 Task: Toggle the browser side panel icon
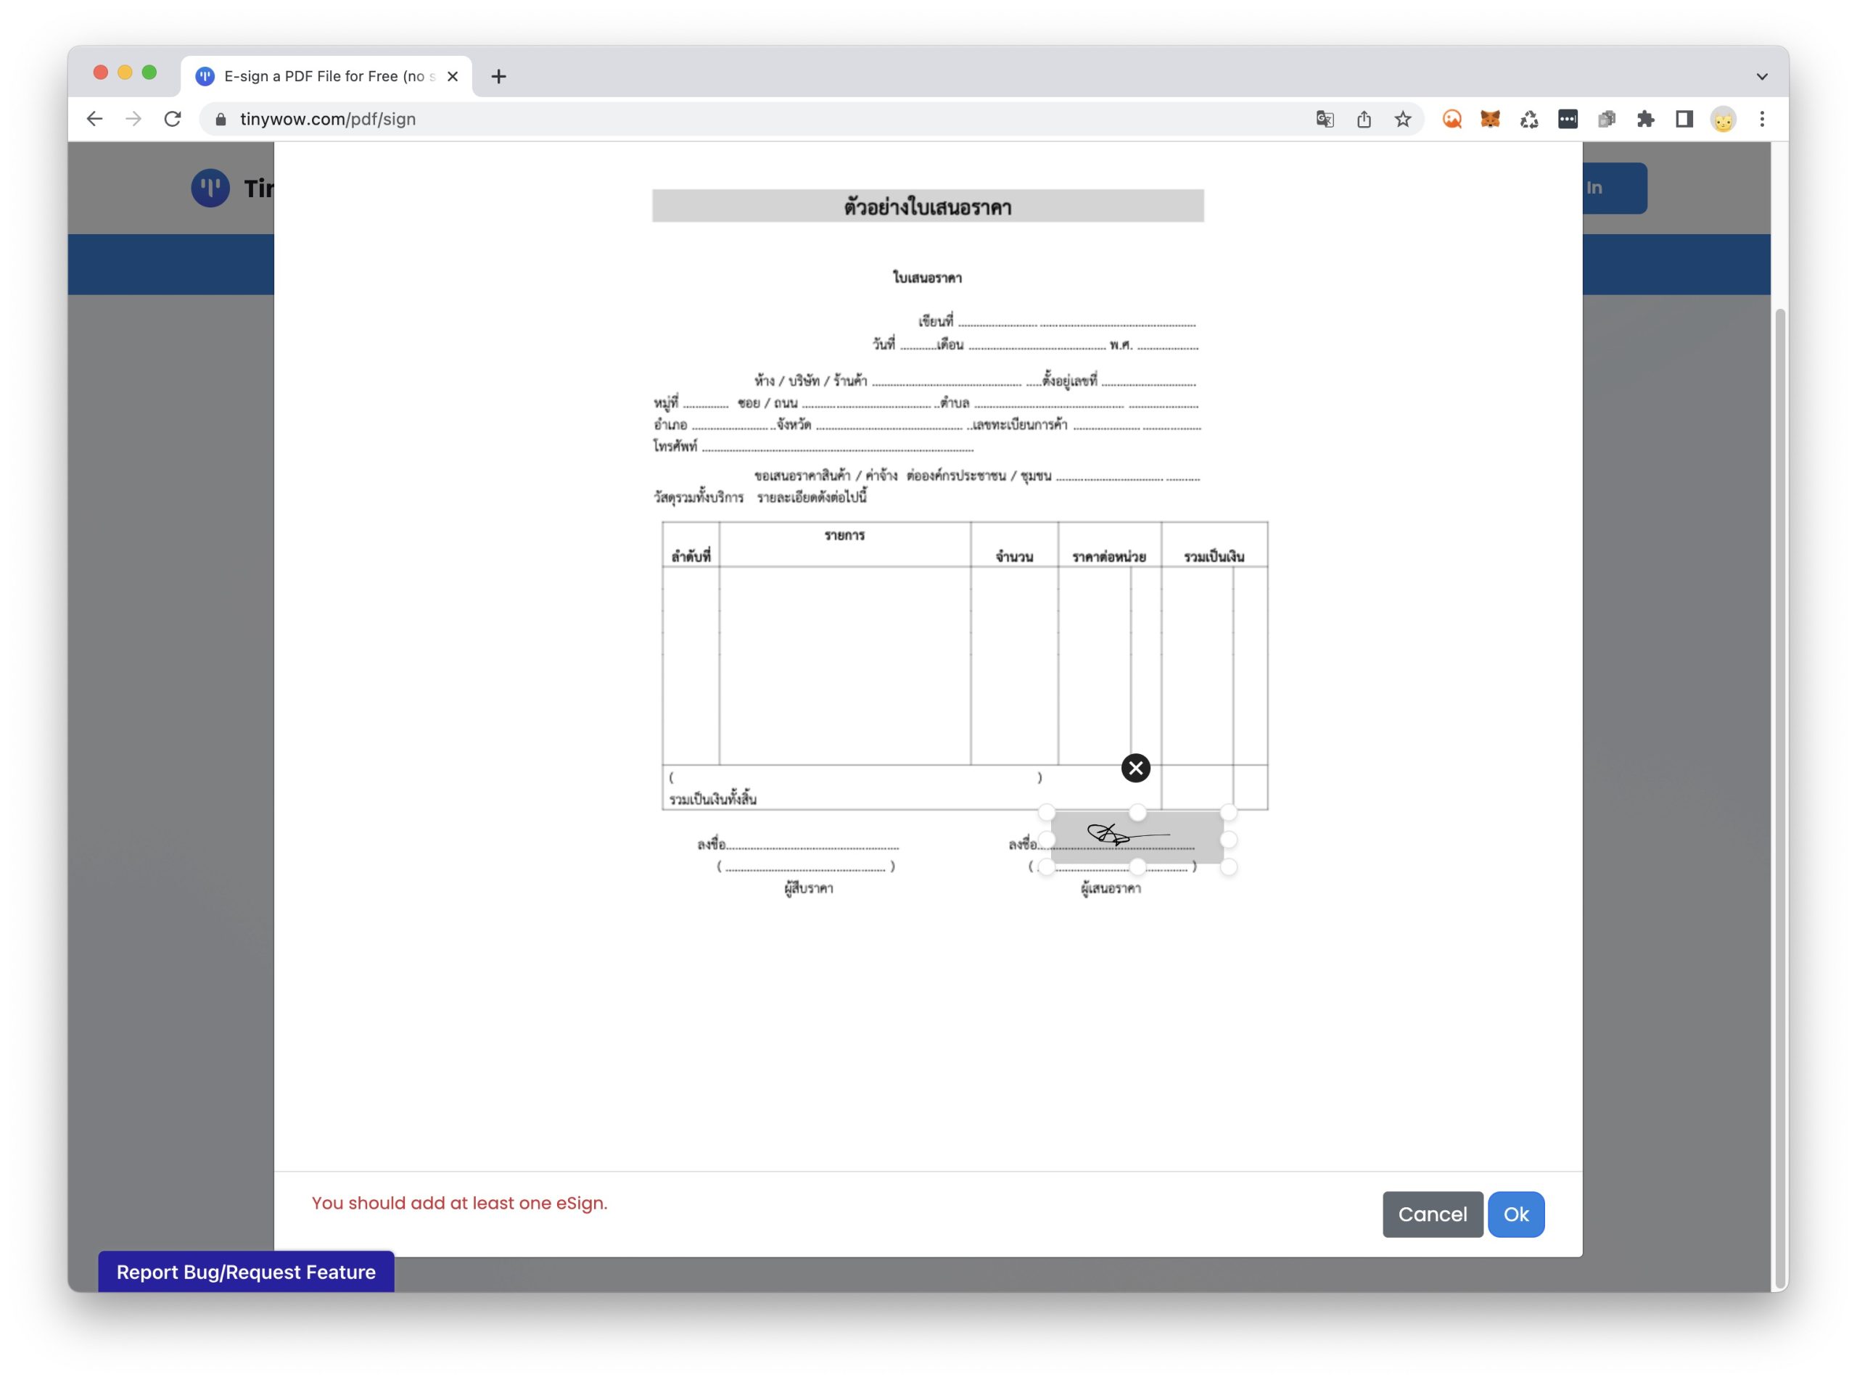1684,119
